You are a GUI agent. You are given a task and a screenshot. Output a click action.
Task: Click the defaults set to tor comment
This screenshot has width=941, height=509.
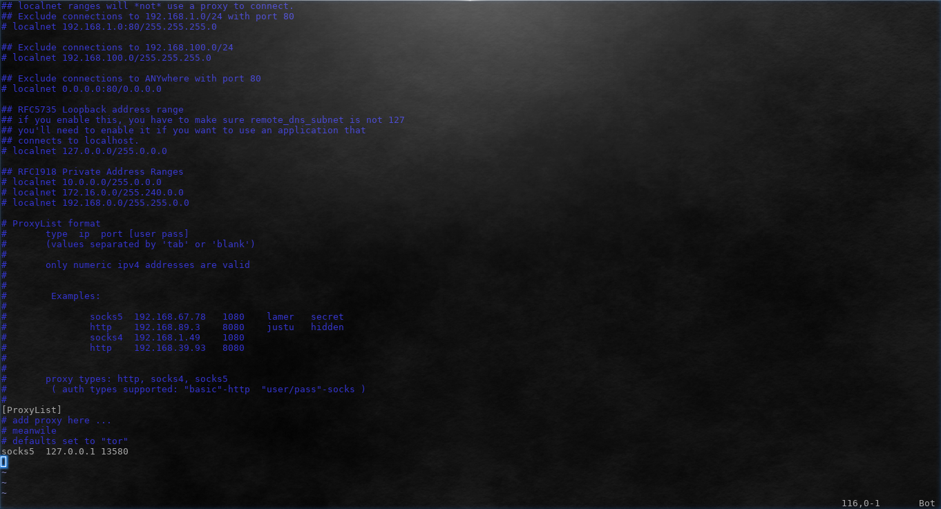tap(66, 441)
